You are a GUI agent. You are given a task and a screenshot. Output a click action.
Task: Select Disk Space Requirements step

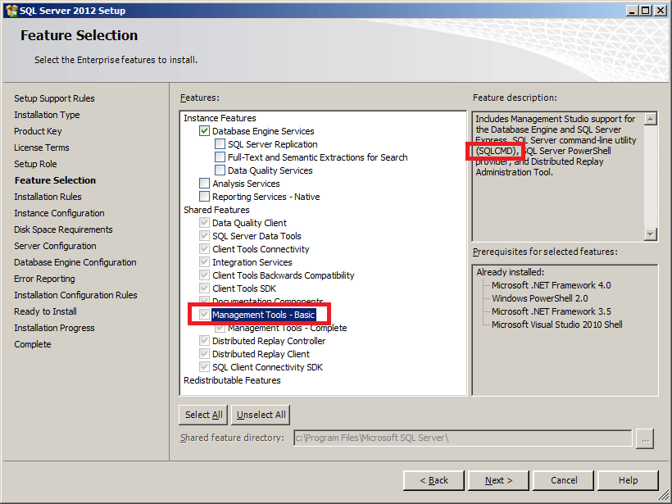point(63,229)
